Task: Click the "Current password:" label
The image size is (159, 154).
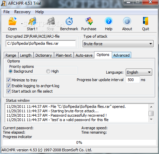Action: tap(18, 128)
